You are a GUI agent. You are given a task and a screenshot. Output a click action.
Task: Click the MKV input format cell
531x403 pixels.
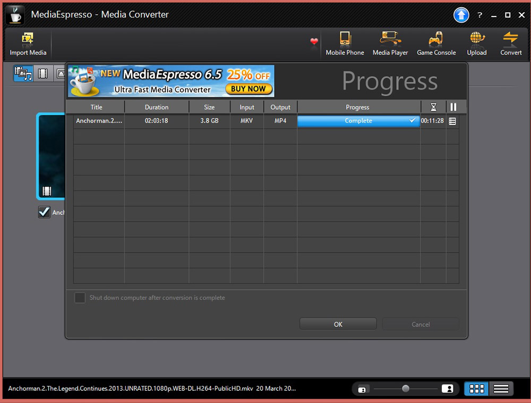pos(246,121)
